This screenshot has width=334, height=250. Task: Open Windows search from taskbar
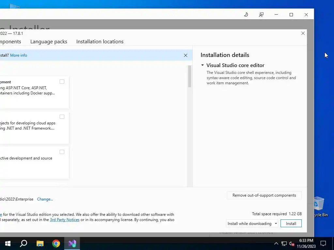pyautogui.click(x=23, y=243)
